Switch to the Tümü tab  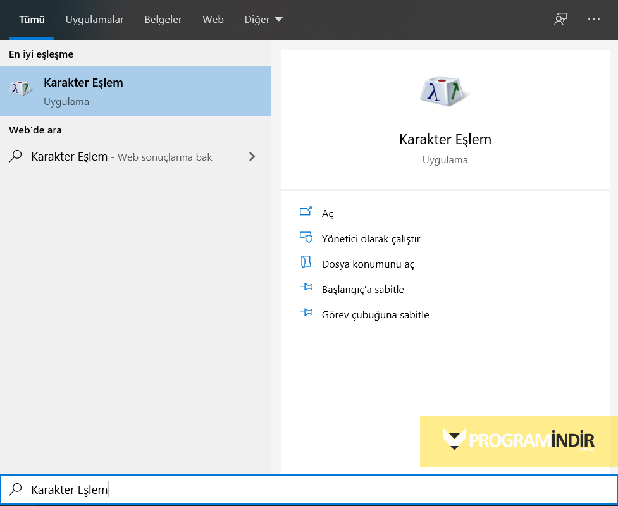[x=32, y=20]
